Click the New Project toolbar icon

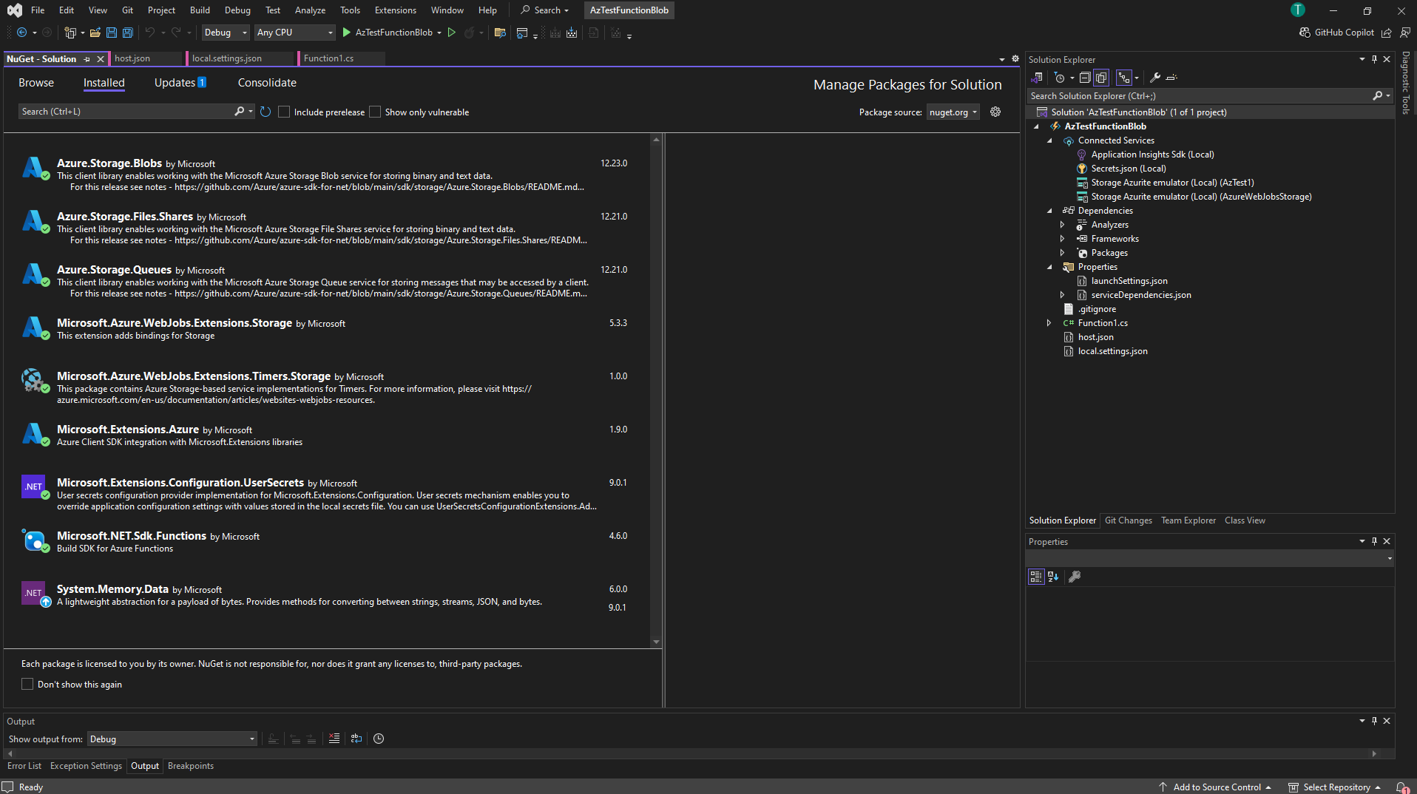tap(70, 33)
